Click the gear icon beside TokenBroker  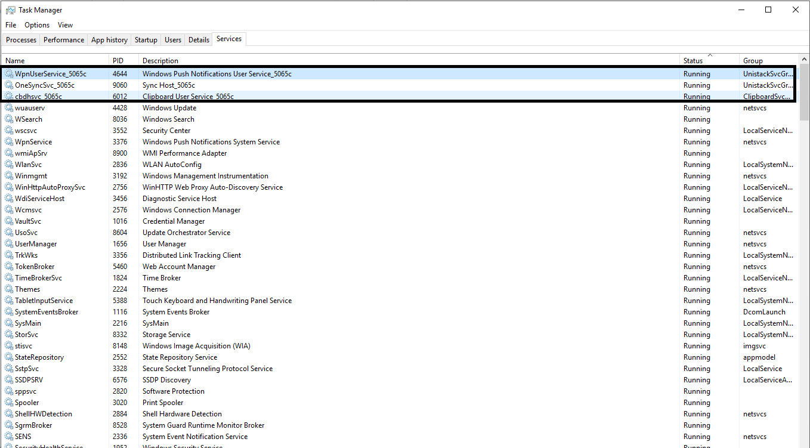pos(9,267)
